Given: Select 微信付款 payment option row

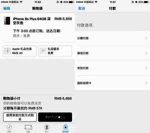Looking at the screenshot, I should pyautogui.click(x=112, y=53).
